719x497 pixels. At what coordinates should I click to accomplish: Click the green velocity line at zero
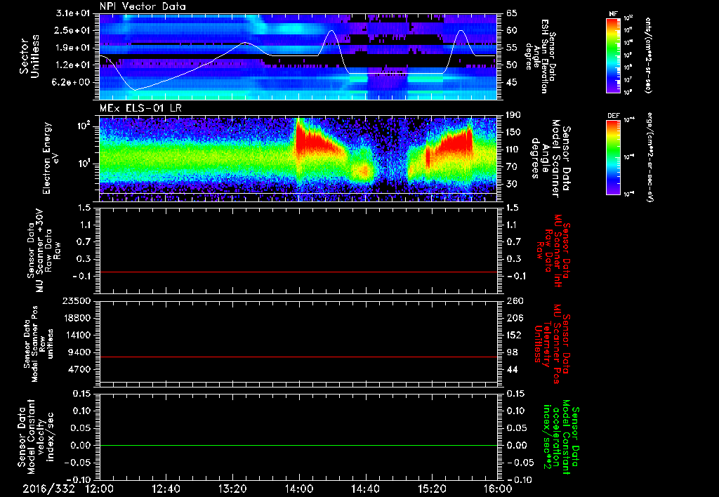298,445
